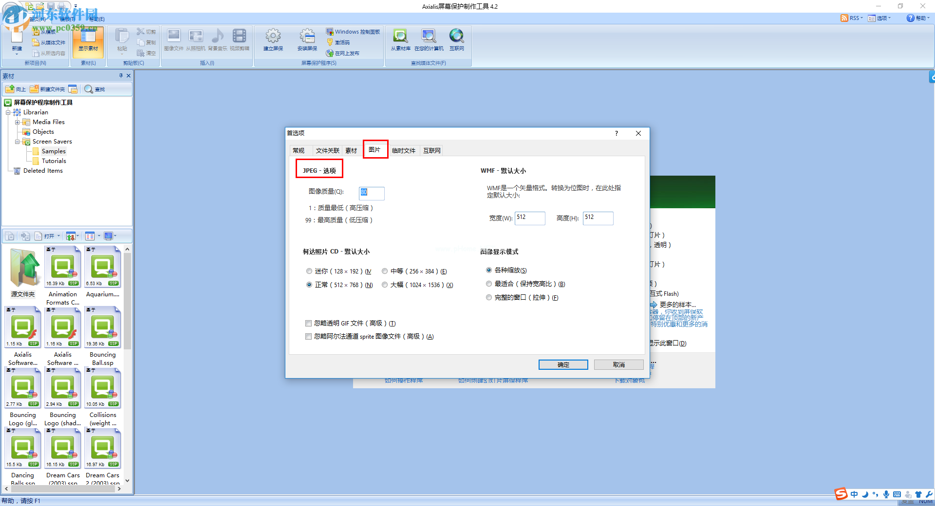Choose 最适合（保持宽高比） display mode
The image size is (935, 506).
click(x=489, y=284)
